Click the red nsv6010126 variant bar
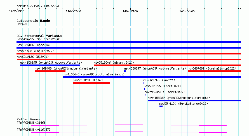The height and width of the screenshot is (136, 249). [129, 59]
